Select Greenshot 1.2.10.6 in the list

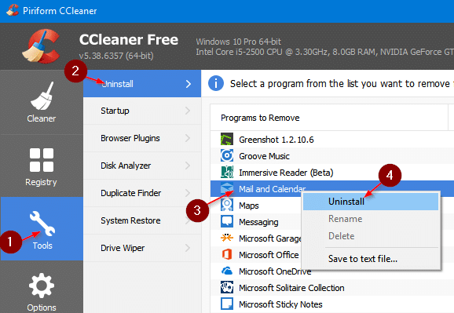tap(332, 140)
